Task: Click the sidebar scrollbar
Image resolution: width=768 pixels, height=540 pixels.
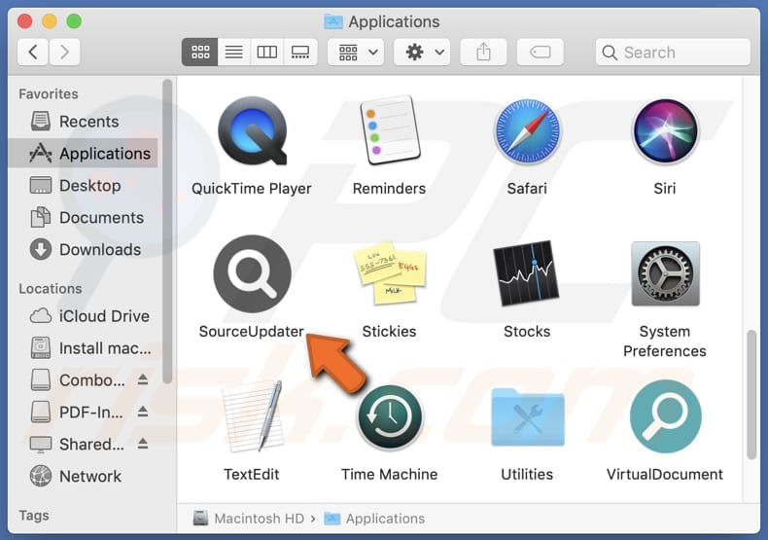Action: (x=167, y=232)
